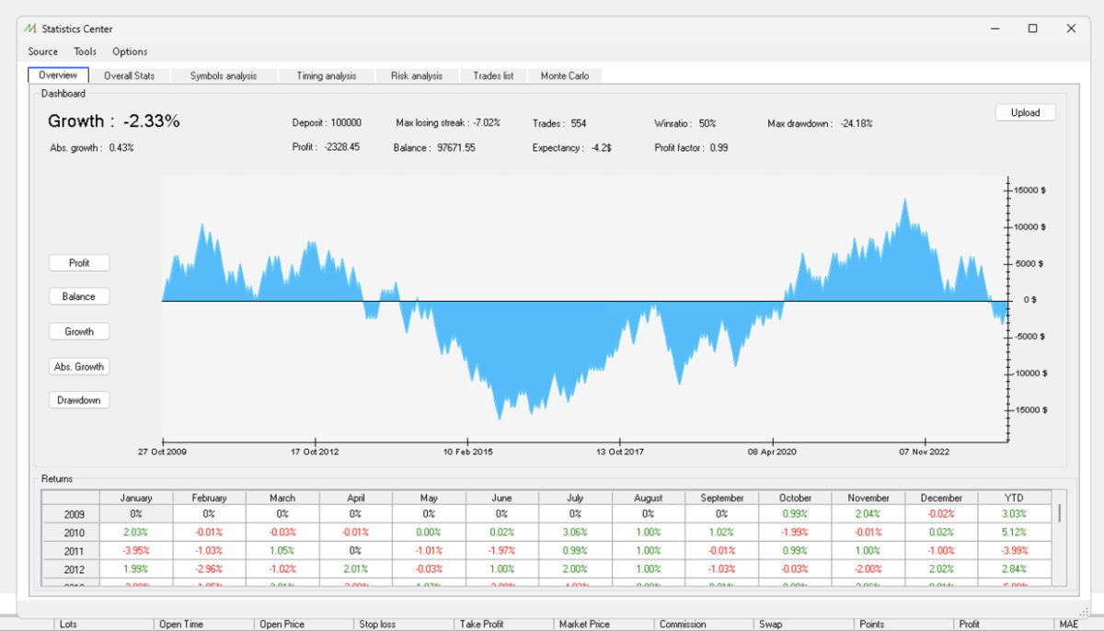Click the 2009 YTD cell 3.03%

(1014, 514)
